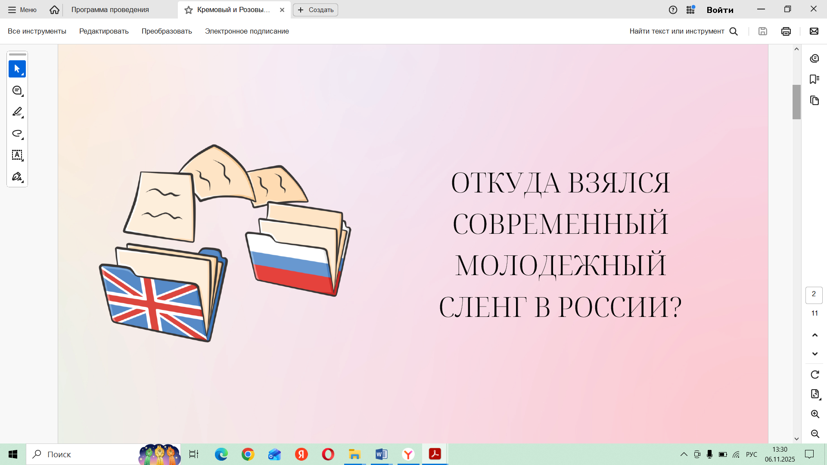Open the page thumbnails panel icon

click(x=814, y=100)
